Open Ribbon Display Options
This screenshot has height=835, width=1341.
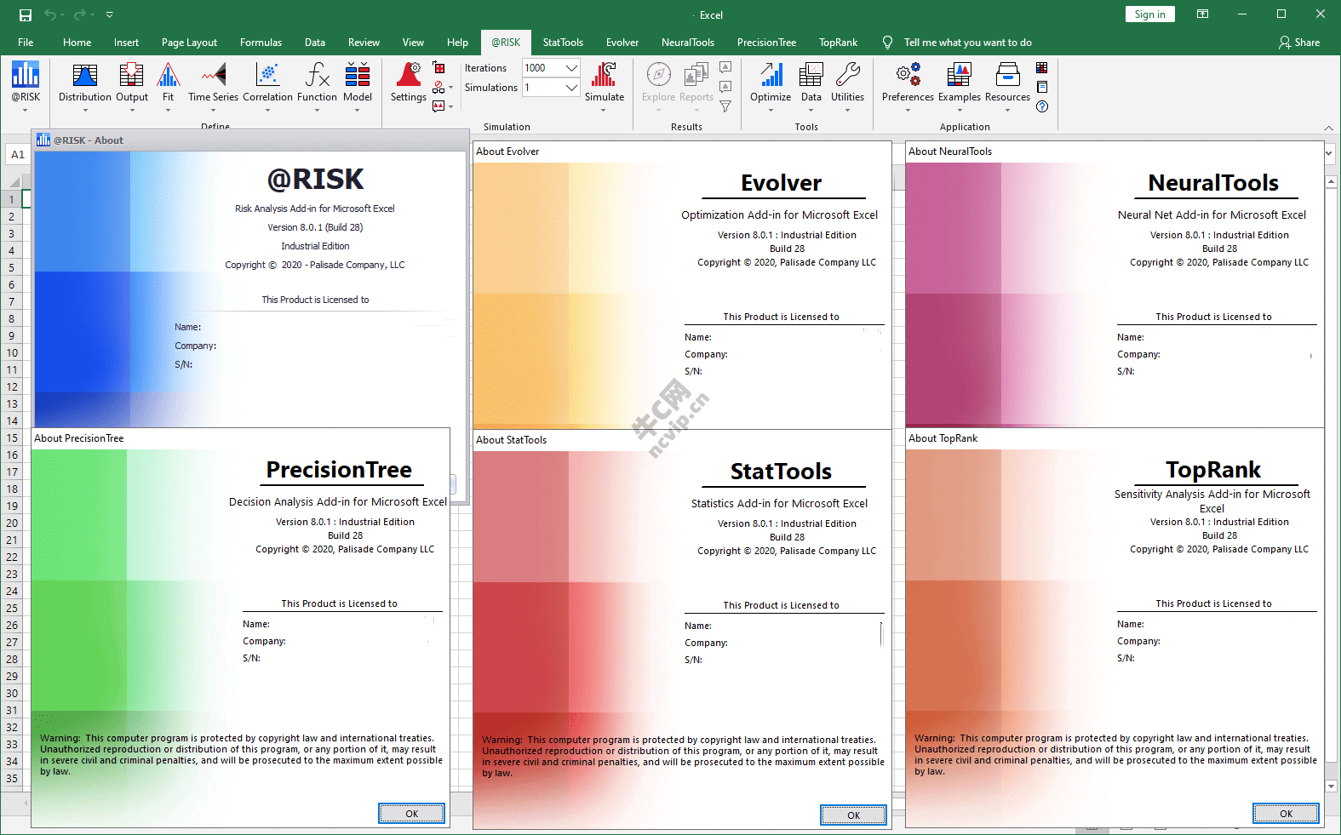click(x=1202, y=14)
